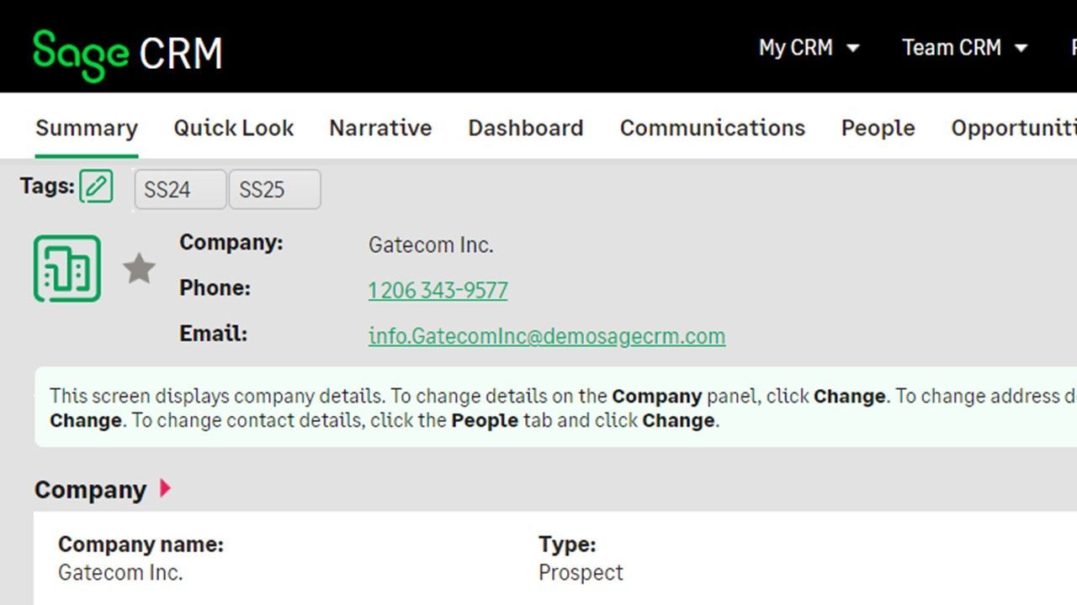Click the green company building icon
The height and width of the screenshot is (605, 1077).
coord(67,269)
